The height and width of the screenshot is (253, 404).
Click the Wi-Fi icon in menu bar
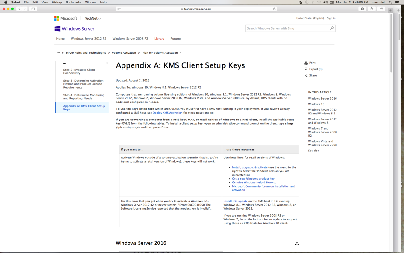(319, 2)
